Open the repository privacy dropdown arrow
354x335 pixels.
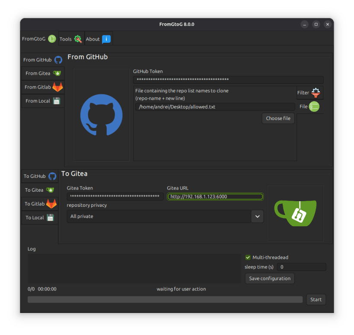pos(257,216)
